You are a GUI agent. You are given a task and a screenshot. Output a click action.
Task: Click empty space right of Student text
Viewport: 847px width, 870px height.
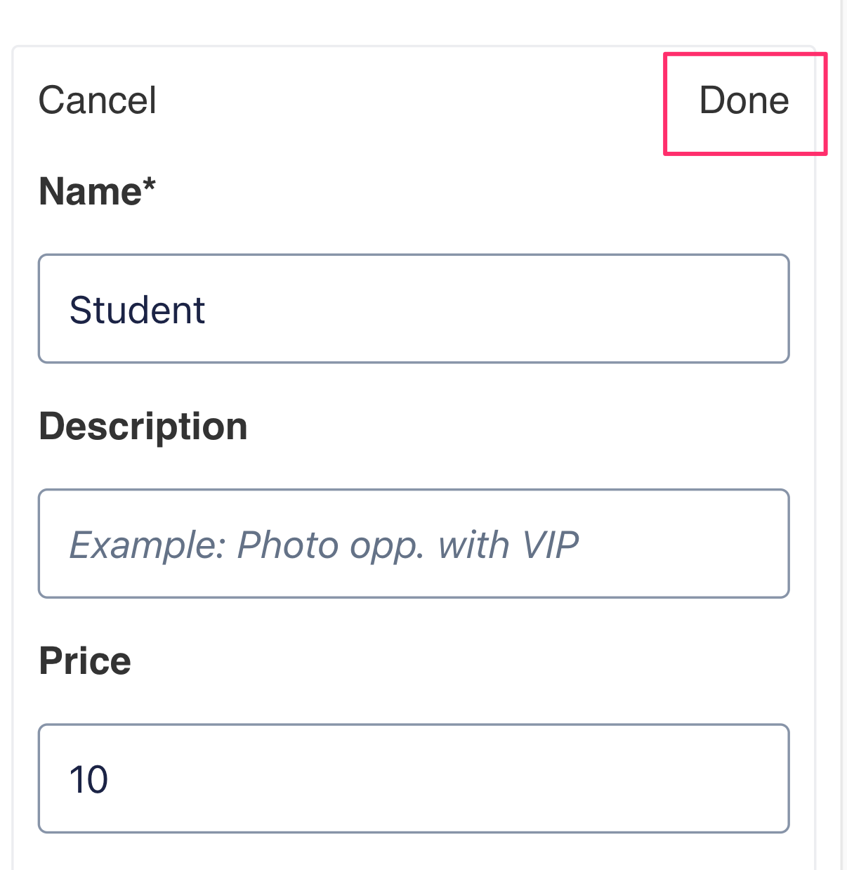click(492, 309)
